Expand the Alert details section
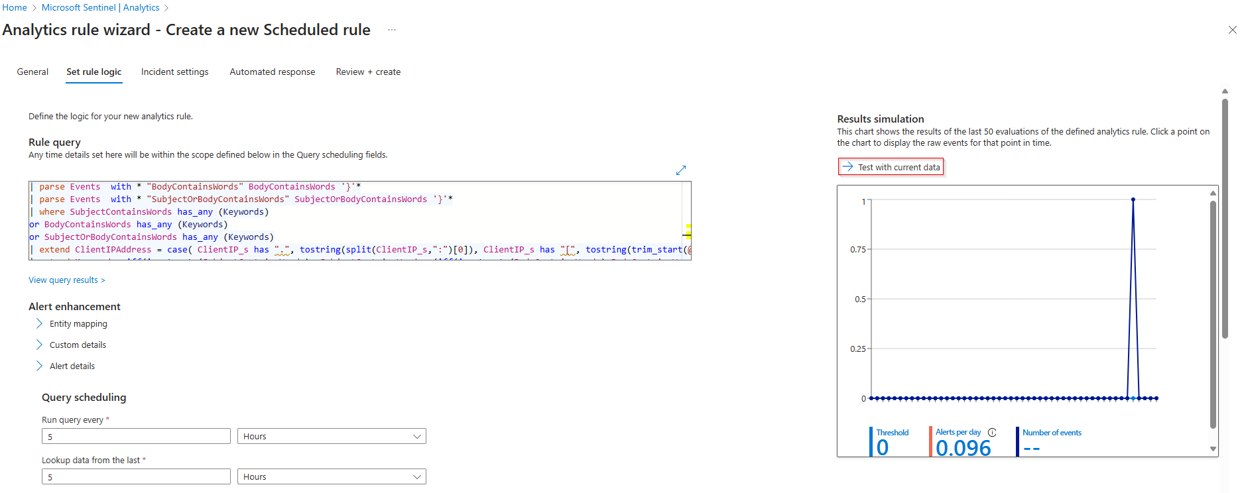Screen dimensions: 1242x493 click(x=39, y=366)
